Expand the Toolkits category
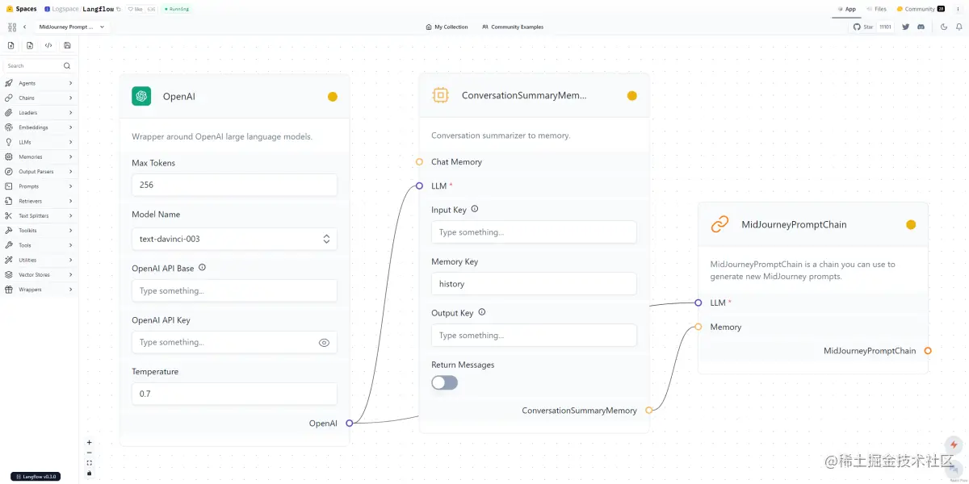969x484 pixels. point(39,231)
